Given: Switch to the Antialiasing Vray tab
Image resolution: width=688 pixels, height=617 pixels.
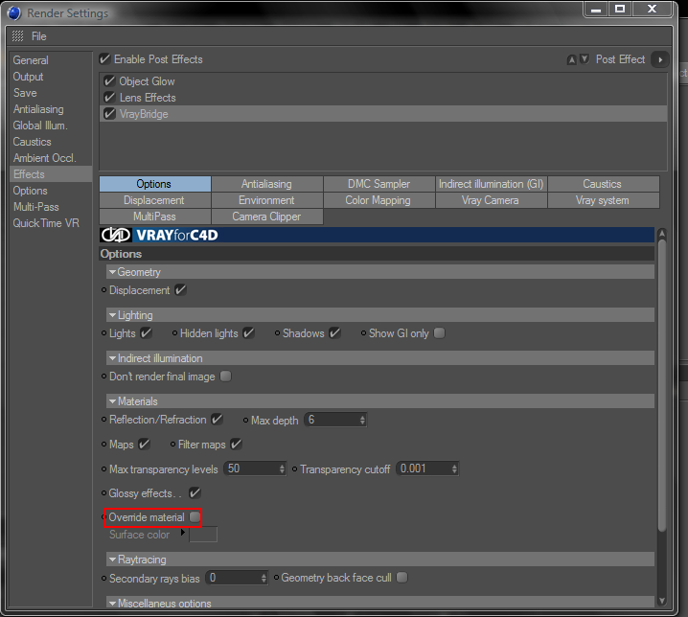Looking at the screenshot, I should 266,184.
